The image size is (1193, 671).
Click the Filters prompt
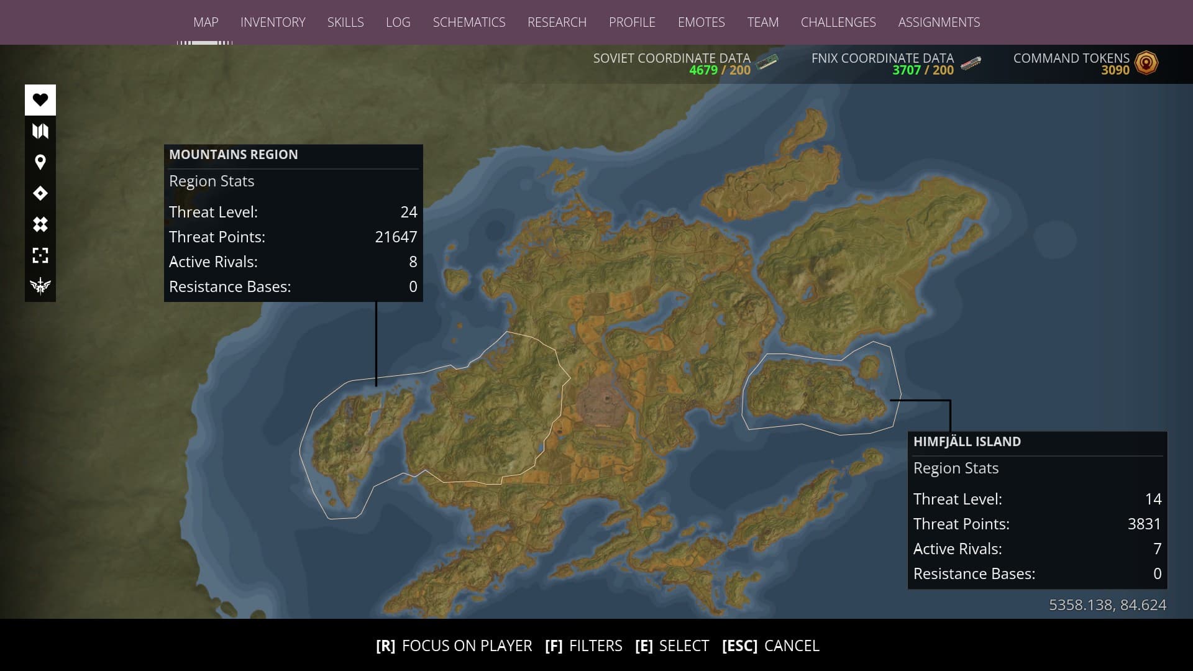pyautogui.click(x=583, y=646)
